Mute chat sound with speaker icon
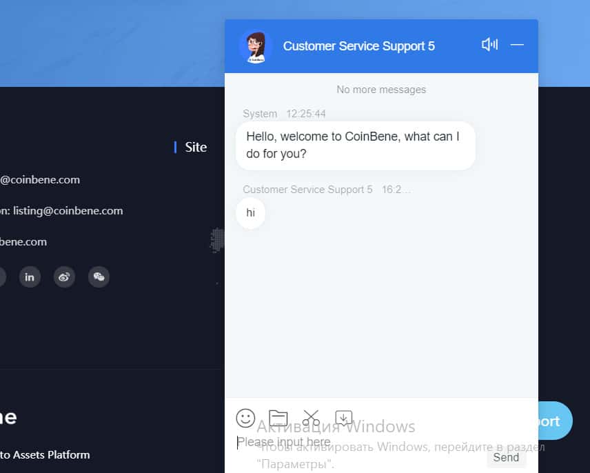Image resolution: width=590 pixels, height=473 pixels. (489, 45)
